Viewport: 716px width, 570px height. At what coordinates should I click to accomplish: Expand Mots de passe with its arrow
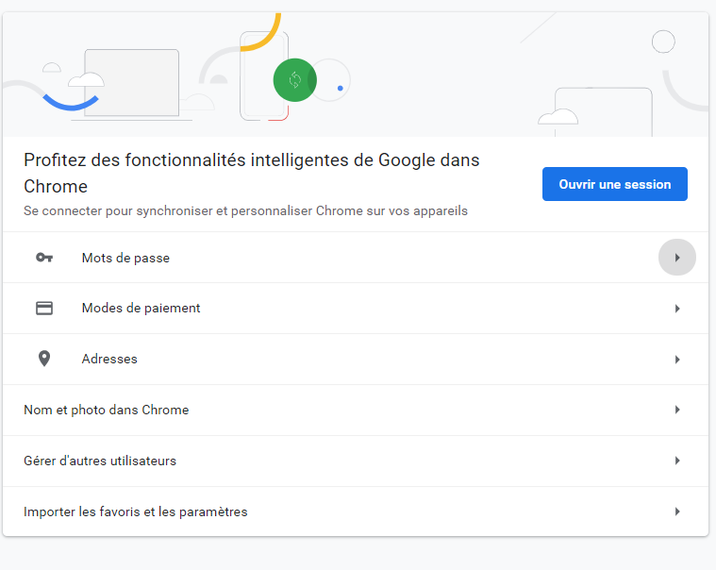(677, 258)
